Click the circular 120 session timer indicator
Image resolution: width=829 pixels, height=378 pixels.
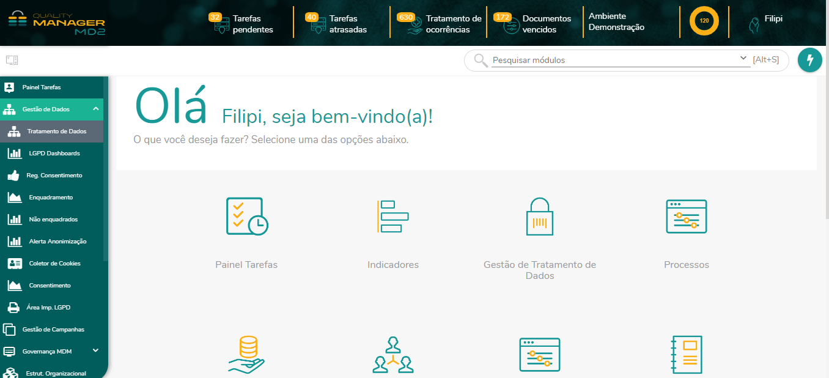[x=704, y=21]
